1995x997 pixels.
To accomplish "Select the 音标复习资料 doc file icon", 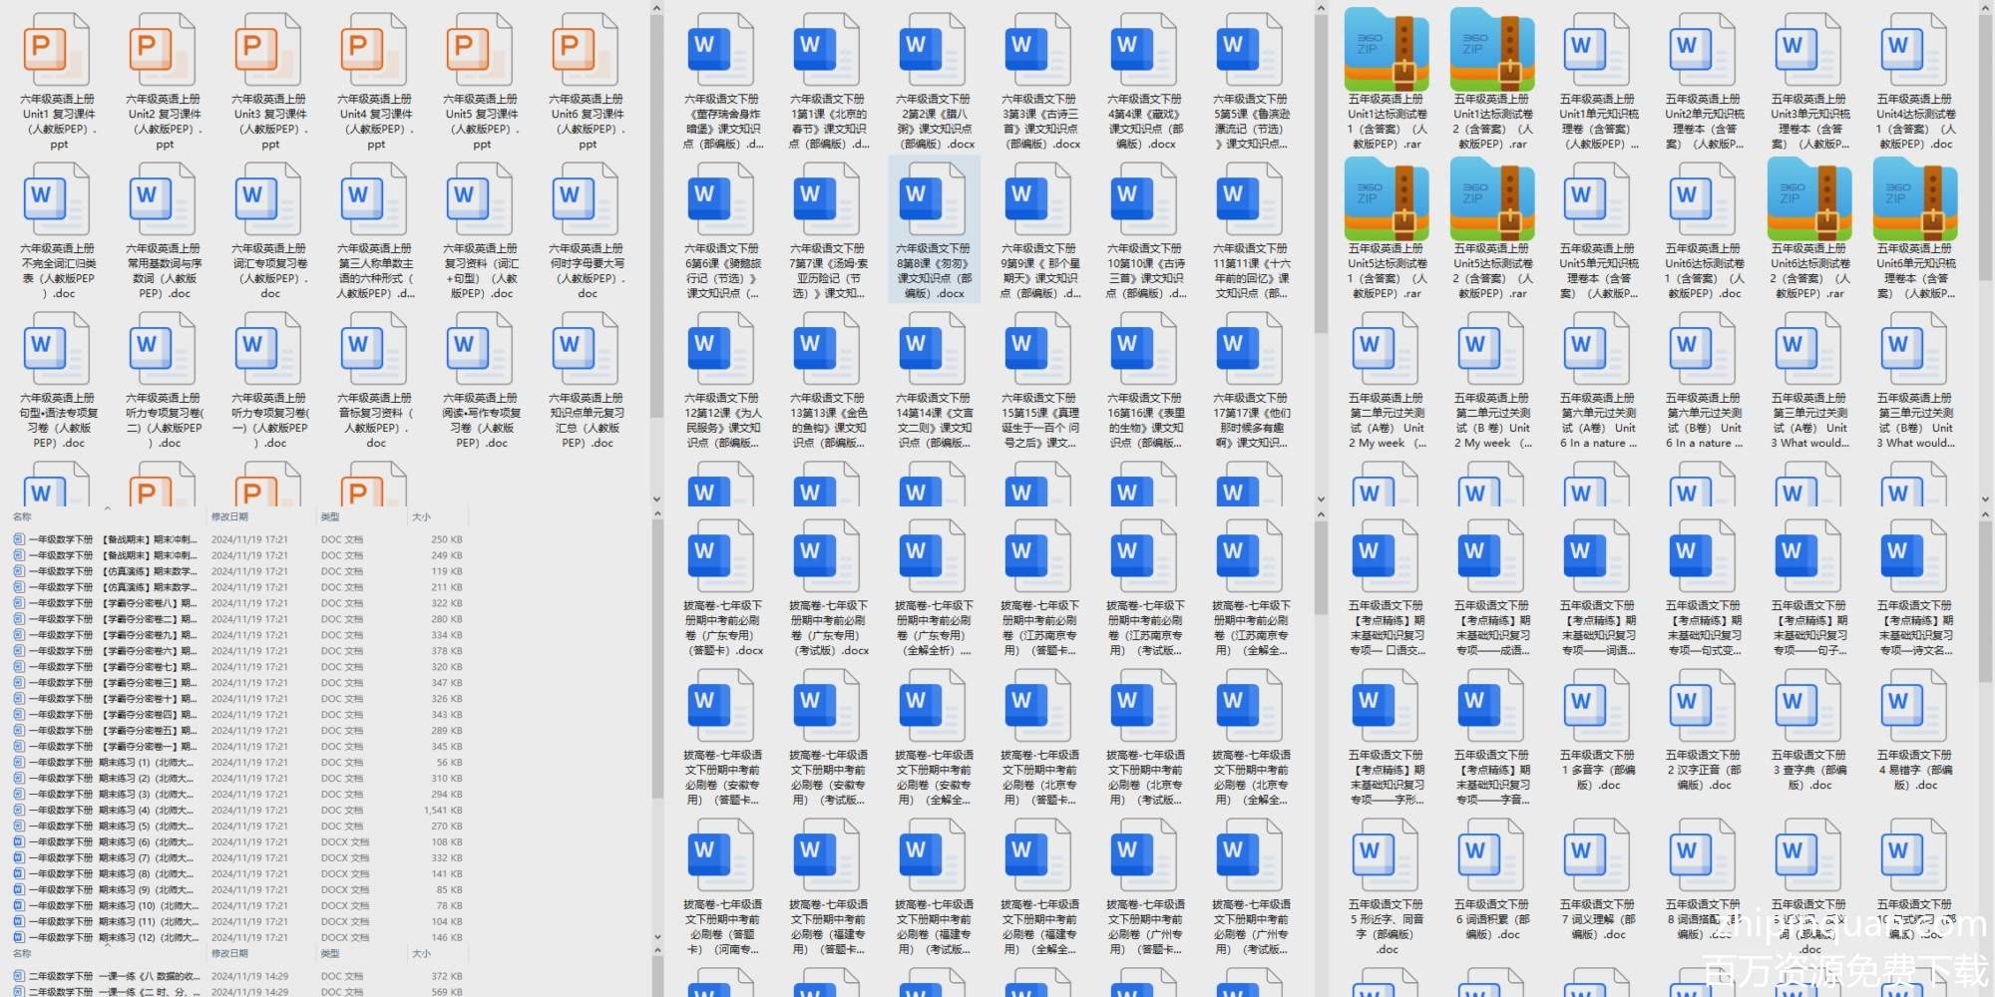I will coord(375,348).
